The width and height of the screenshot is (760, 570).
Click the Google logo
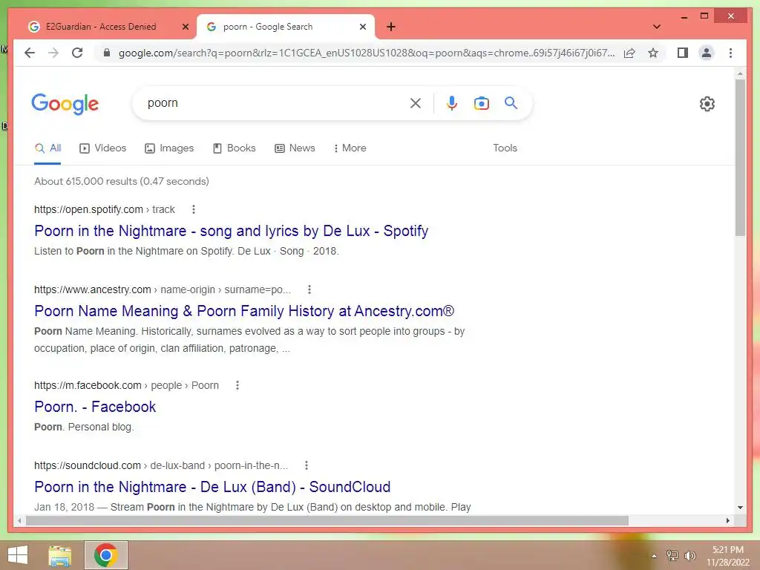point(65,104)
